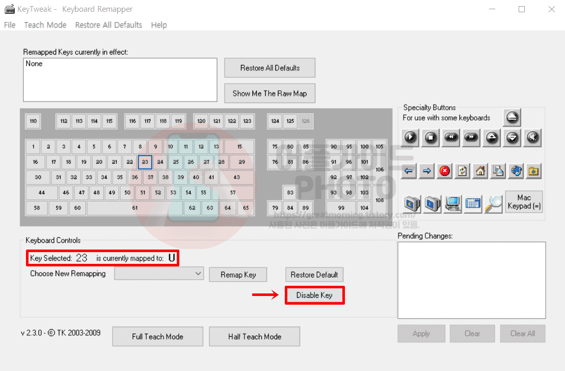Click the magnifying glass search icon
Viewport: 565px width, 371px height.
pyautogui.click(x=494, y=204)
